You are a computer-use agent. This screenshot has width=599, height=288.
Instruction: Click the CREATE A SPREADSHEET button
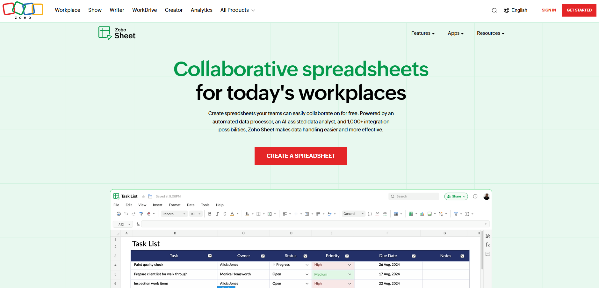click(300, 156)
